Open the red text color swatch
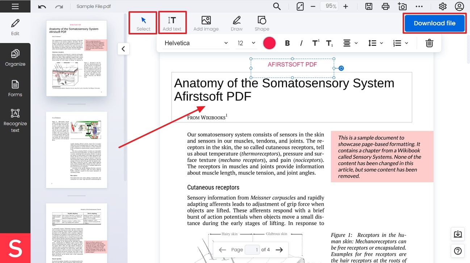The height and width of the screenshot is (263, 470). coord(269,43)
